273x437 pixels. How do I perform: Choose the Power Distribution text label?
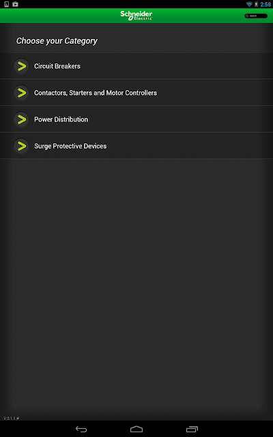click(x=61, y=119)
